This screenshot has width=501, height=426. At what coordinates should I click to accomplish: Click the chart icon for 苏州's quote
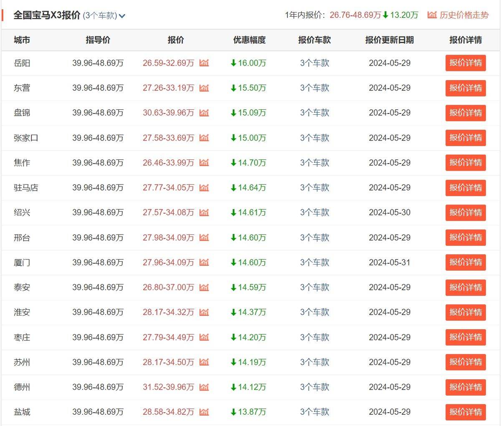204,362
